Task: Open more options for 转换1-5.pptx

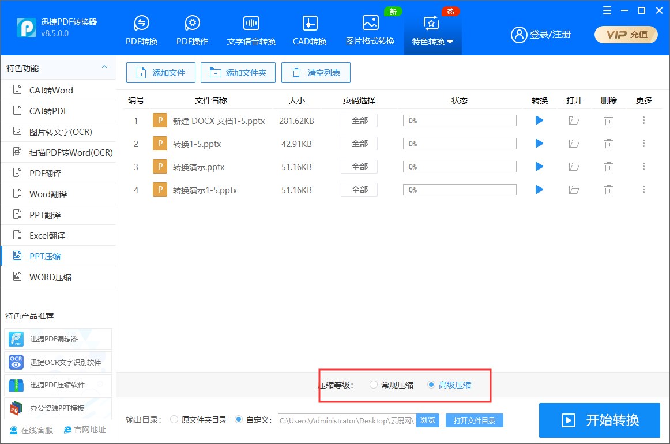Action: tap(643, 144)
